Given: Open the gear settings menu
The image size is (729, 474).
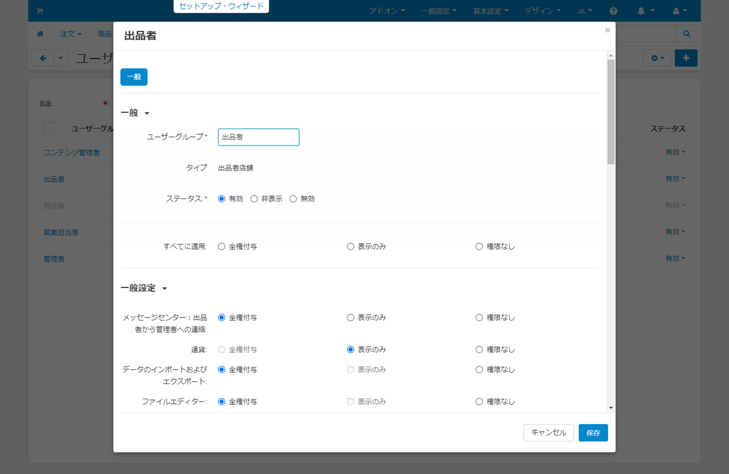Looking at the screenshot, I should [657, 58].
